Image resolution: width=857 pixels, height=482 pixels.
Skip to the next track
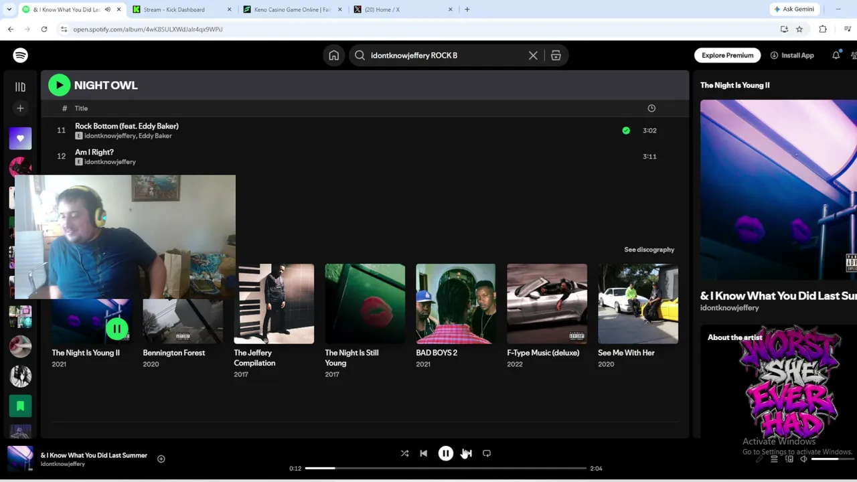[x=467, y=454]
